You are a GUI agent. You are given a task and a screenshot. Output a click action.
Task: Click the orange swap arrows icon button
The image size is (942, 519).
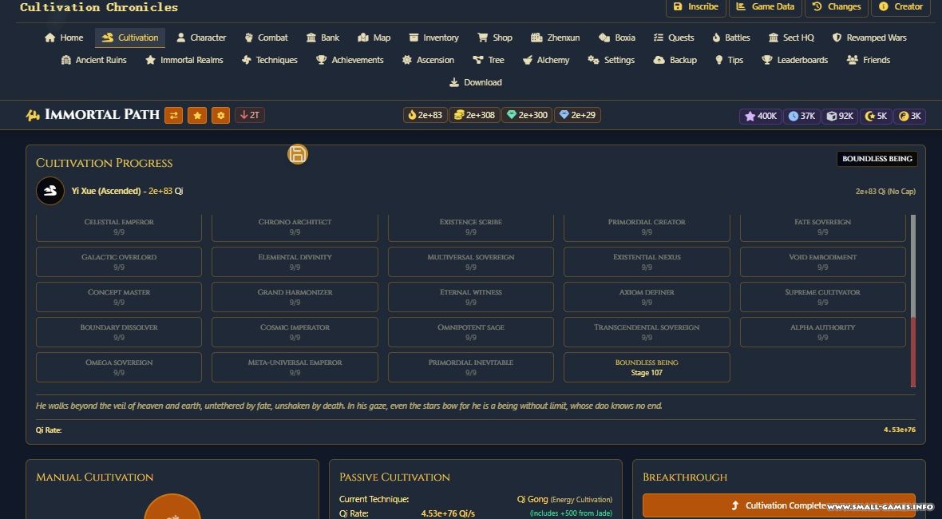click(173, 115)
